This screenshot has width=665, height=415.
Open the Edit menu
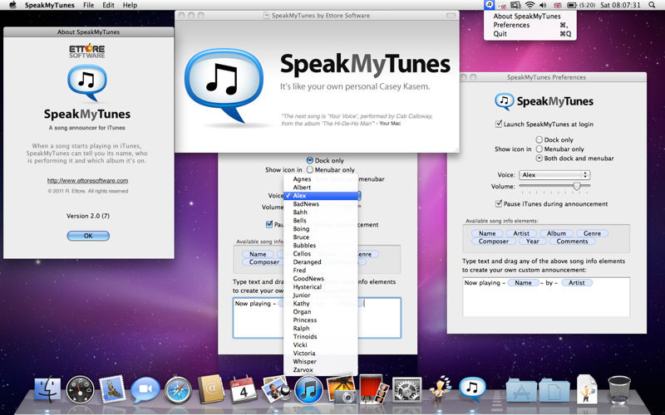[x=108, y=5]
